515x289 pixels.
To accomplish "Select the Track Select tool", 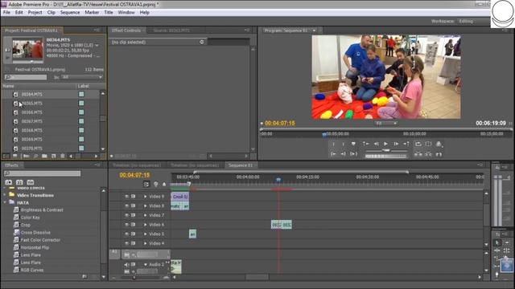I will pyautogui.click(x=507, y=242).
